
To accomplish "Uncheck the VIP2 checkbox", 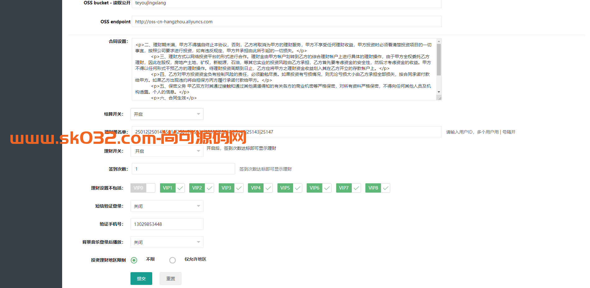I will coord(202,188).
